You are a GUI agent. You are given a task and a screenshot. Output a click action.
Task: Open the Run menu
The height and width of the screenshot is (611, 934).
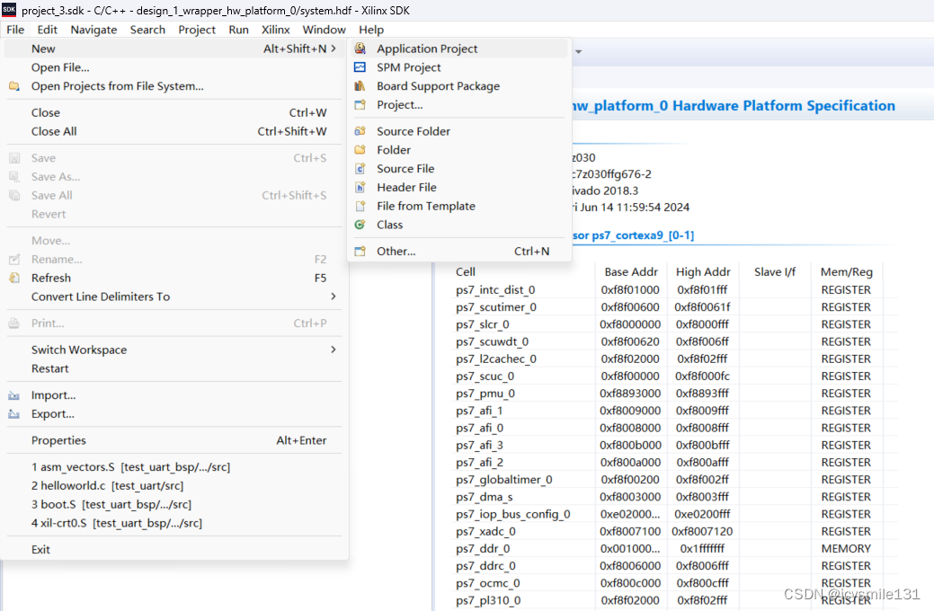pos(239,30)
